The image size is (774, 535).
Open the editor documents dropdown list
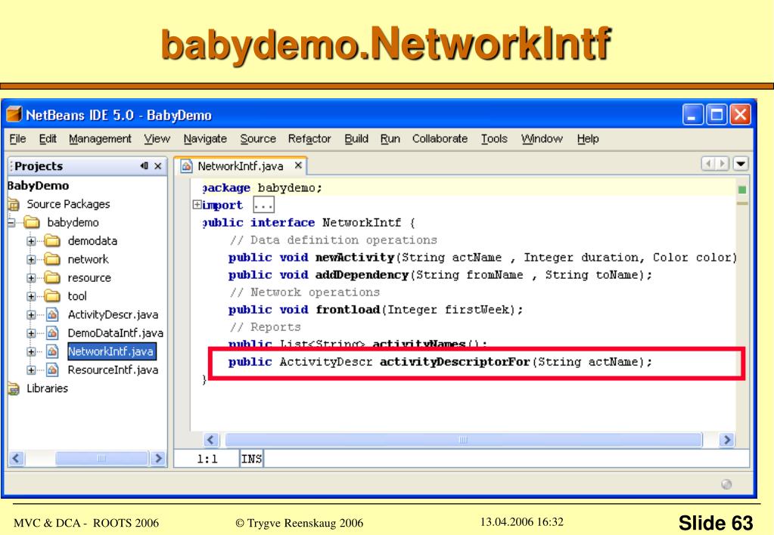(x=741, y=164)
